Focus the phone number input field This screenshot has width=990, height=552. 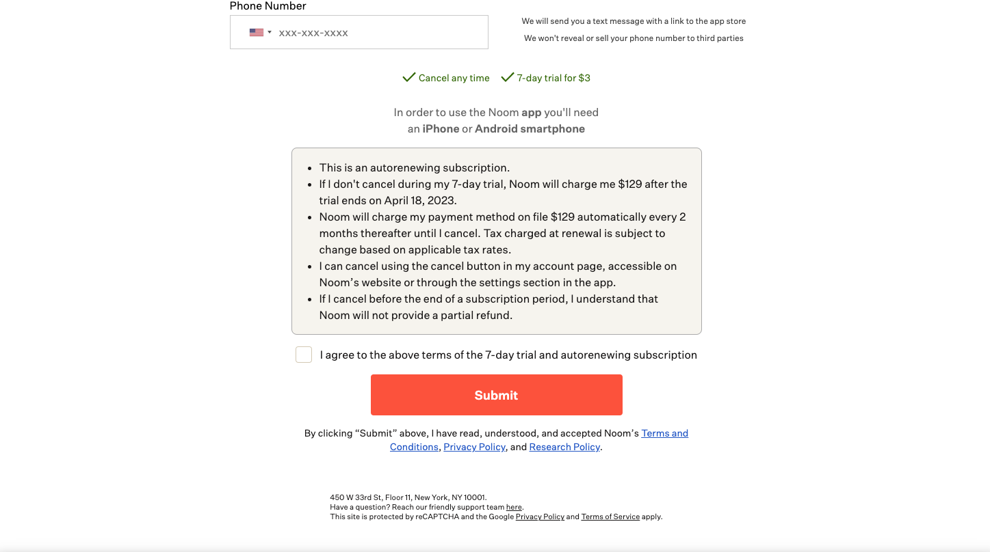coord(378,33)
